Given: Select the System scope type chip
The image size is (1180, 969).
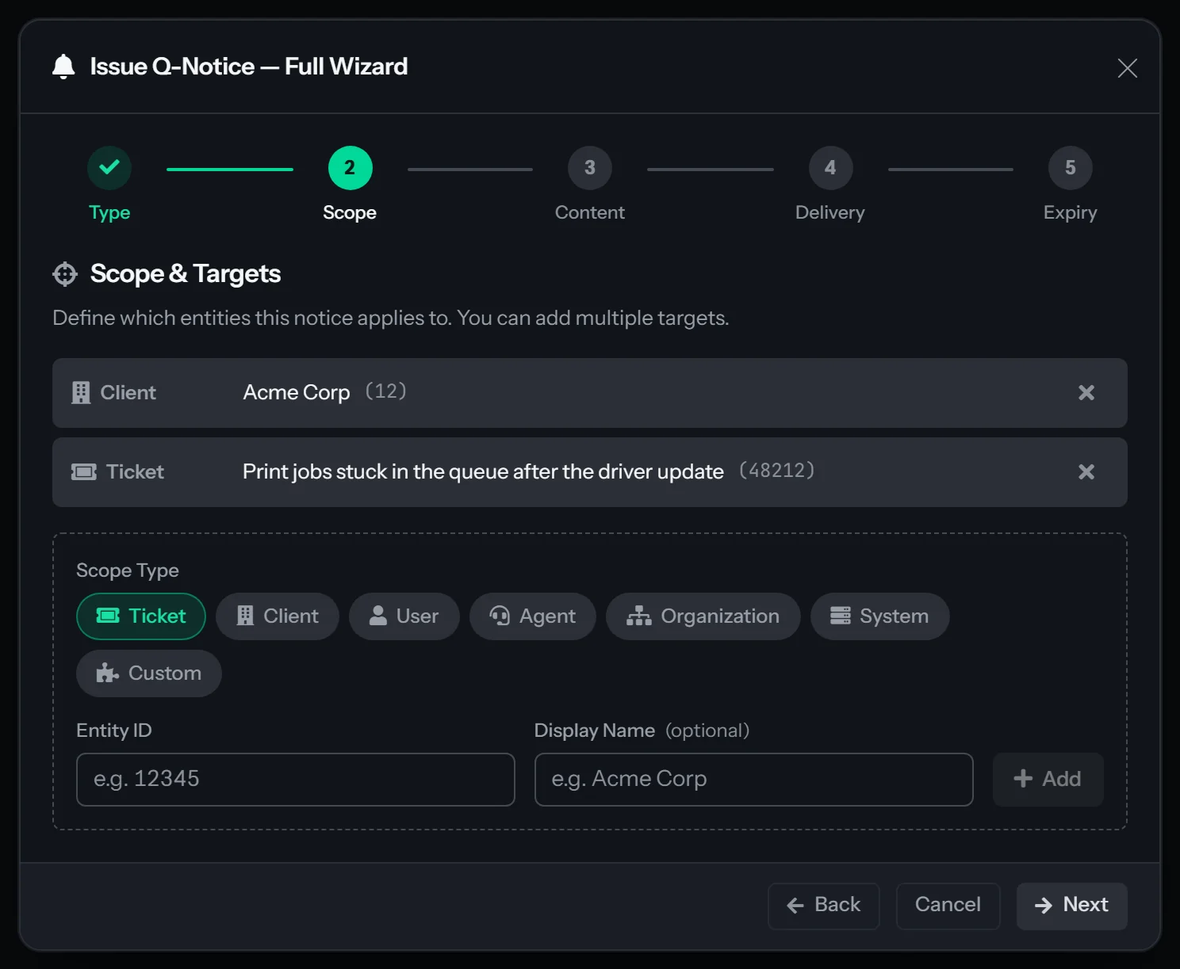Looking at the screenshot, I should tap(880, 616).
